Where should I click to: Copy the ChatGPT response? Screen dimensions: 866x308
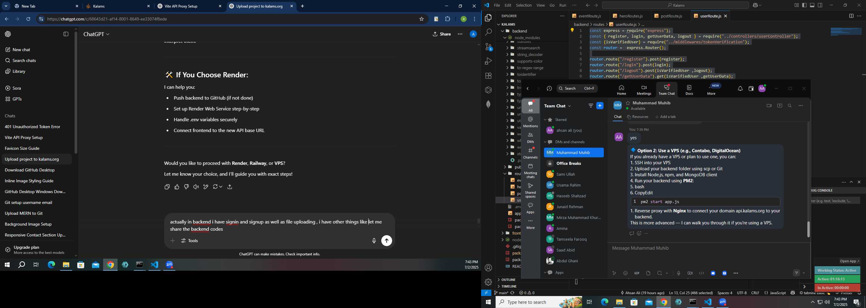(x=167, y=187)
